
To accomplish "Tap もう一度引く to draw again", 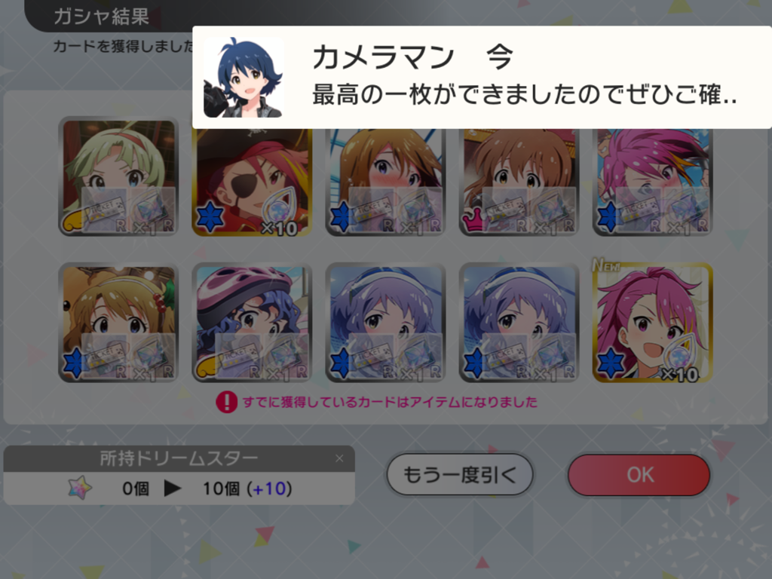I will (460, 475).
